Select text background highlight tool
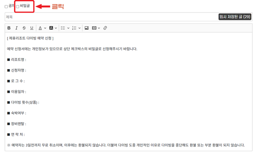This screenshot has height=153, width=255. 51,28
